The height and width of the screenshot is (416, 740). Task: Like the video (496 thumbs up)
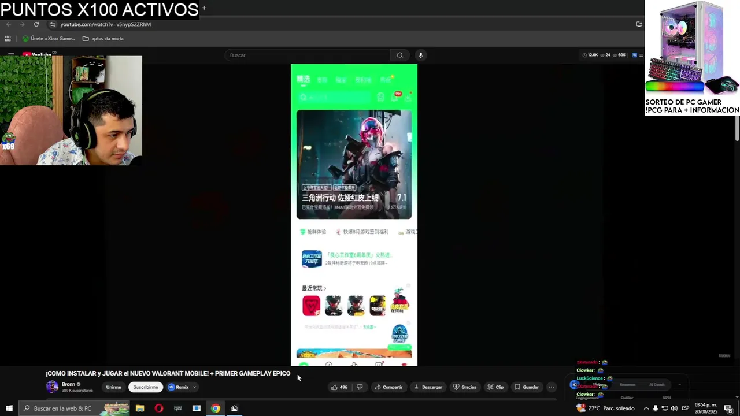[x=339, y=387]
